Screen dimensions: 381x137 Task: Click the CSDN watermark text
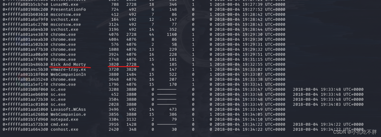coord(355,132)
